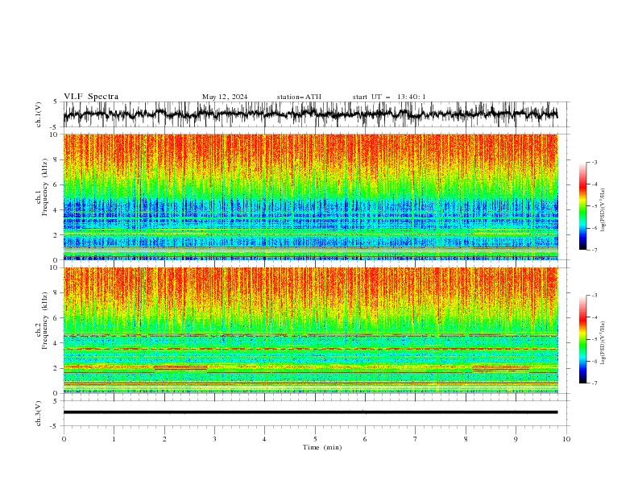This screenshot has height=493, width=638.
Task: Click the ch.1 colorbar "log(PSD)(V²/Hz)" label
Action: 603,210
